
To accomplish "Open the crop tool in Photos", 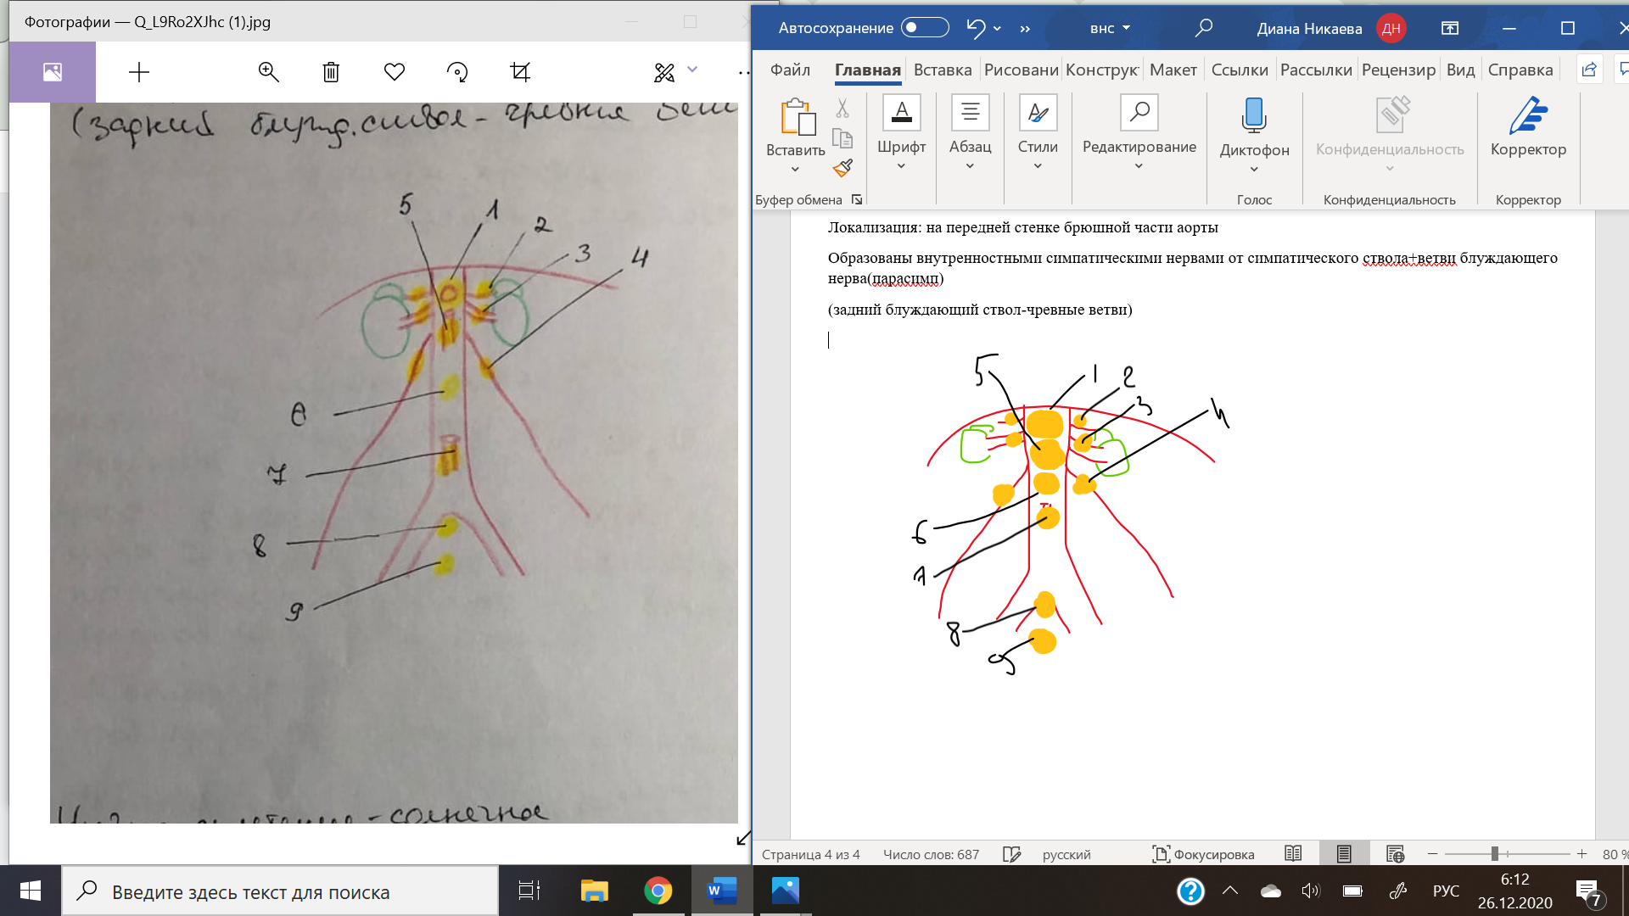I will coord(520,72).
